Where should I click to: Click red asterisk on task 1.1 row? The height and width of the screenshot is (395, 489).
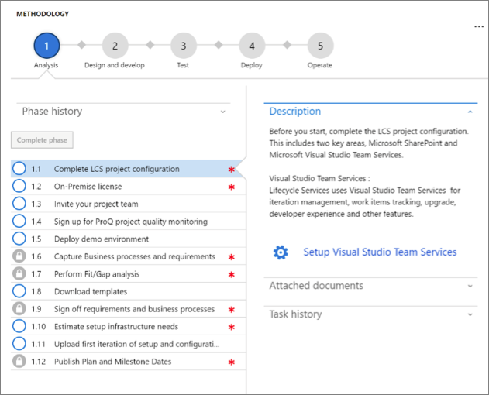point(232,170)
